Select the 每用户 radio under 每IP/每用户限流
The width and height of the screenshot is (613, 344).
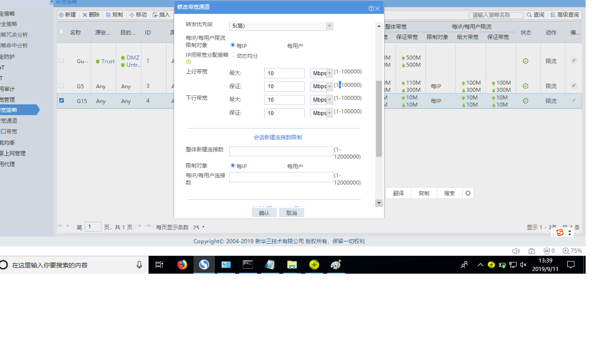tap(284, 45)
